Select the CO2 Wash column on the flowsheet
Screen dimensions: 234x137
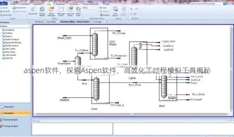pos(95,44)
